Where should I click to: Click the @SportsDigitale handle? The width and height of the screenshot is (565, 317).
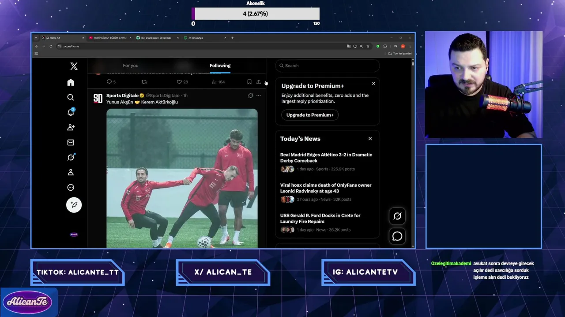coord(162,96)
